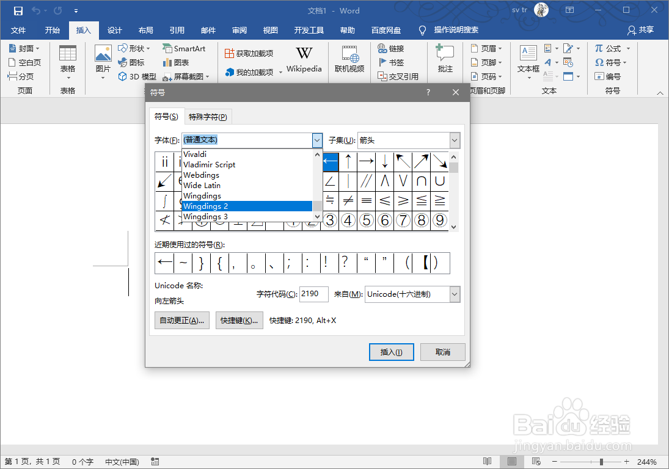Viewport: 669px width, 469px height.
Task: Pick recently used tilde symbol
Action: (183, 263)
